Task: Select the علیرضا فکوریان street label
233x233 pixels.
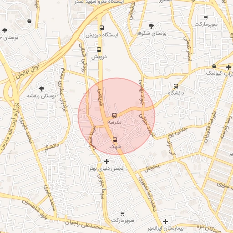Action: (210, 127)
